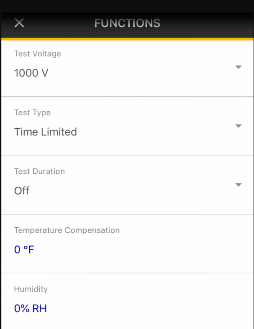Screen dimensions: 254x329
Task: Click the FUNCTIONS header title
Action: click(x=127, y=23)
